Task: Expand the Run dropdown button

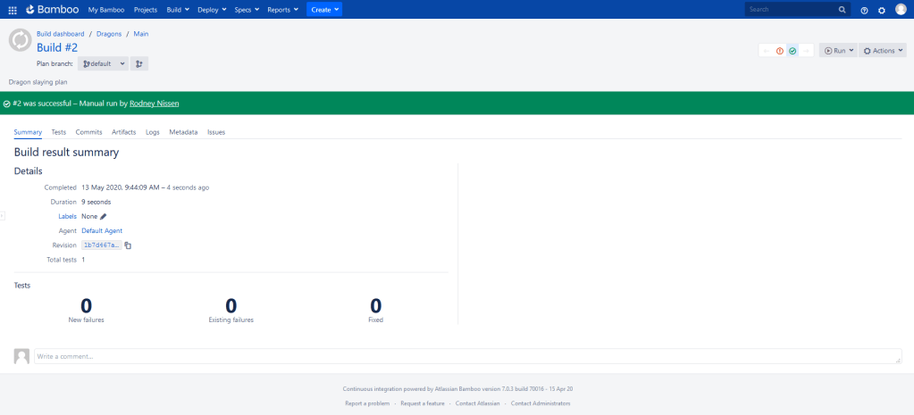Action: [838, 51]
